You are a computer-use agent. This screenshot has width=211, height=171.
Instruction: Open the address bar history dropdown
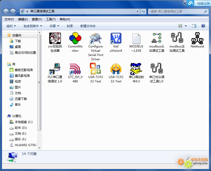pyautogui.click(x=137, y=12)
